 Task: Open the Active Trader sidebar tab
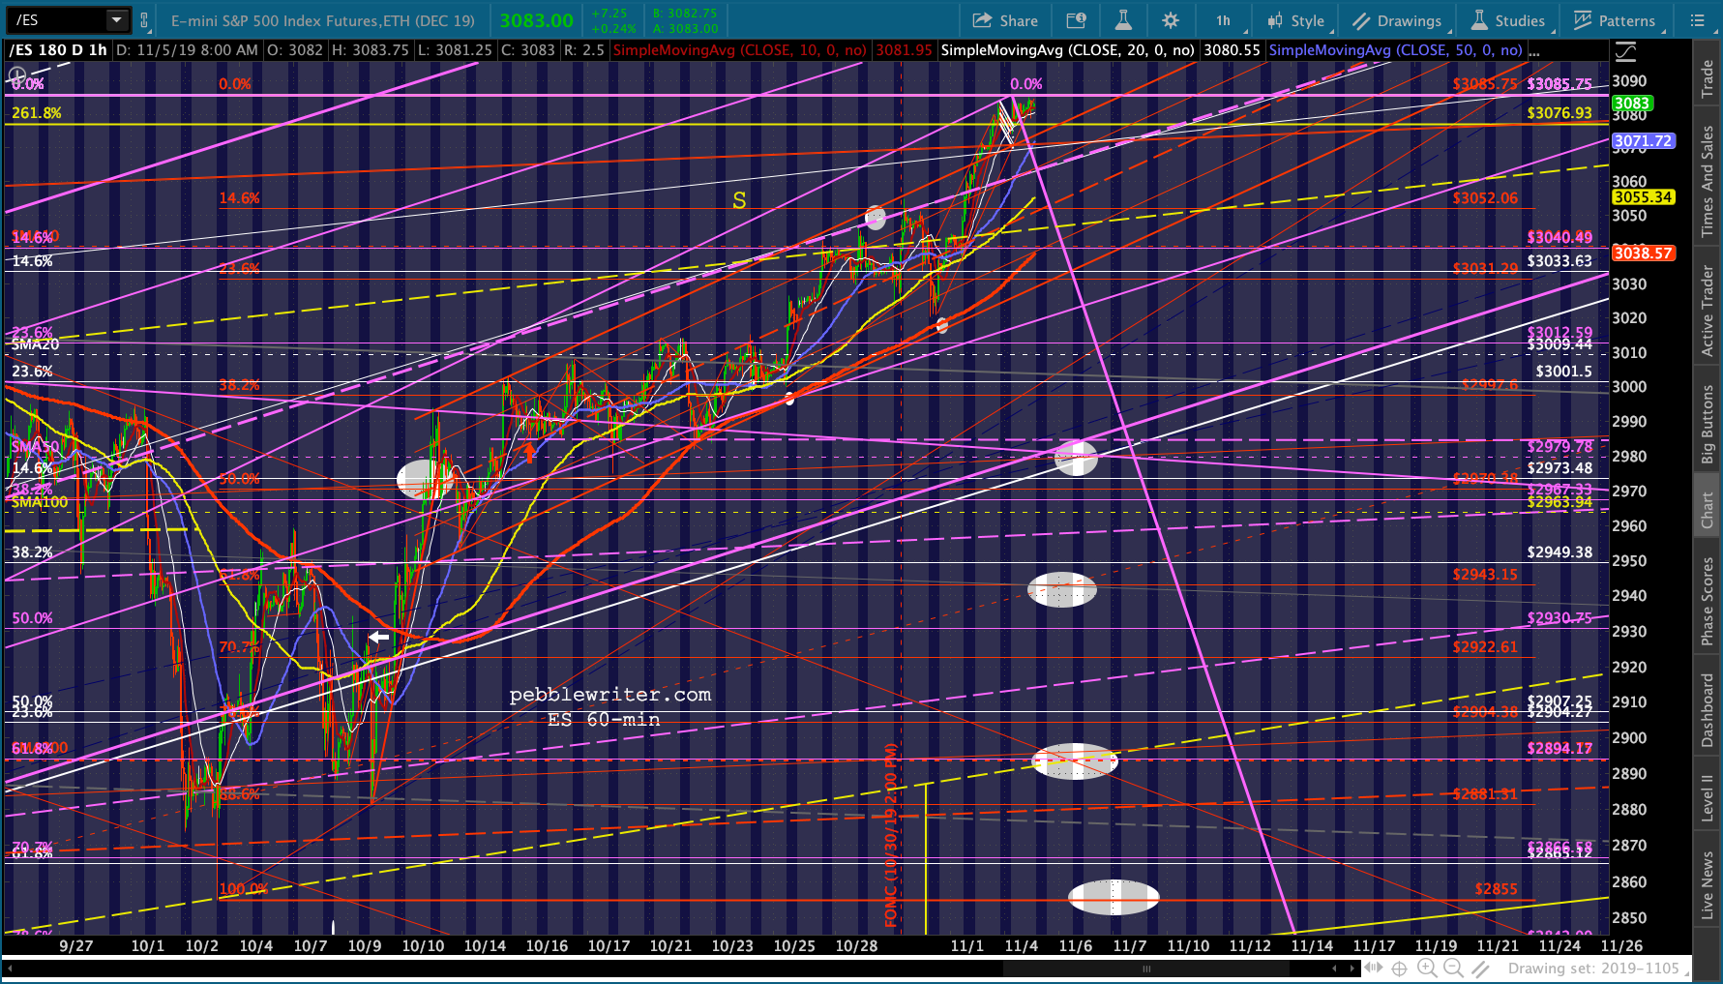pos(1708,311)
